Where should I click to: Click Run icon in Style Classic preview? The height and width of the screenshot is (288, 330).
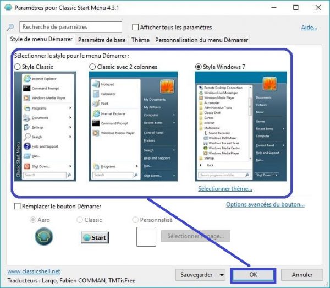click(x=27, y=156)
